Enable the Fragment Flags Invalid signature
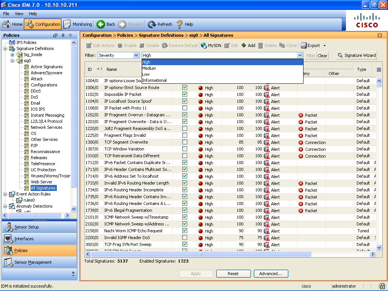This screenshot has width=388, height=291. pos(185,135)
